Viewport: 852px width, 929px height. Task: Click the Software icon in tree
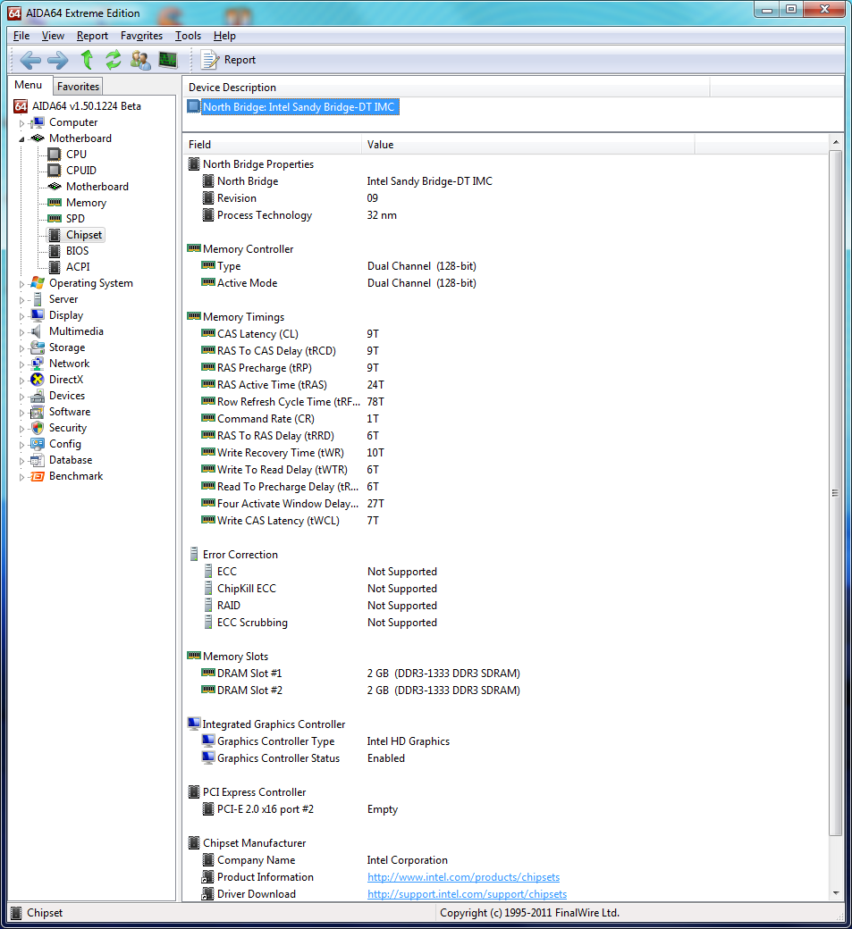(38, 411)
